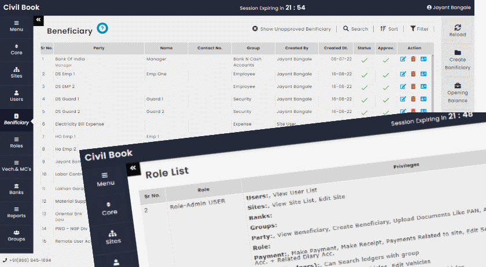Click the Search button above the table

355,29
